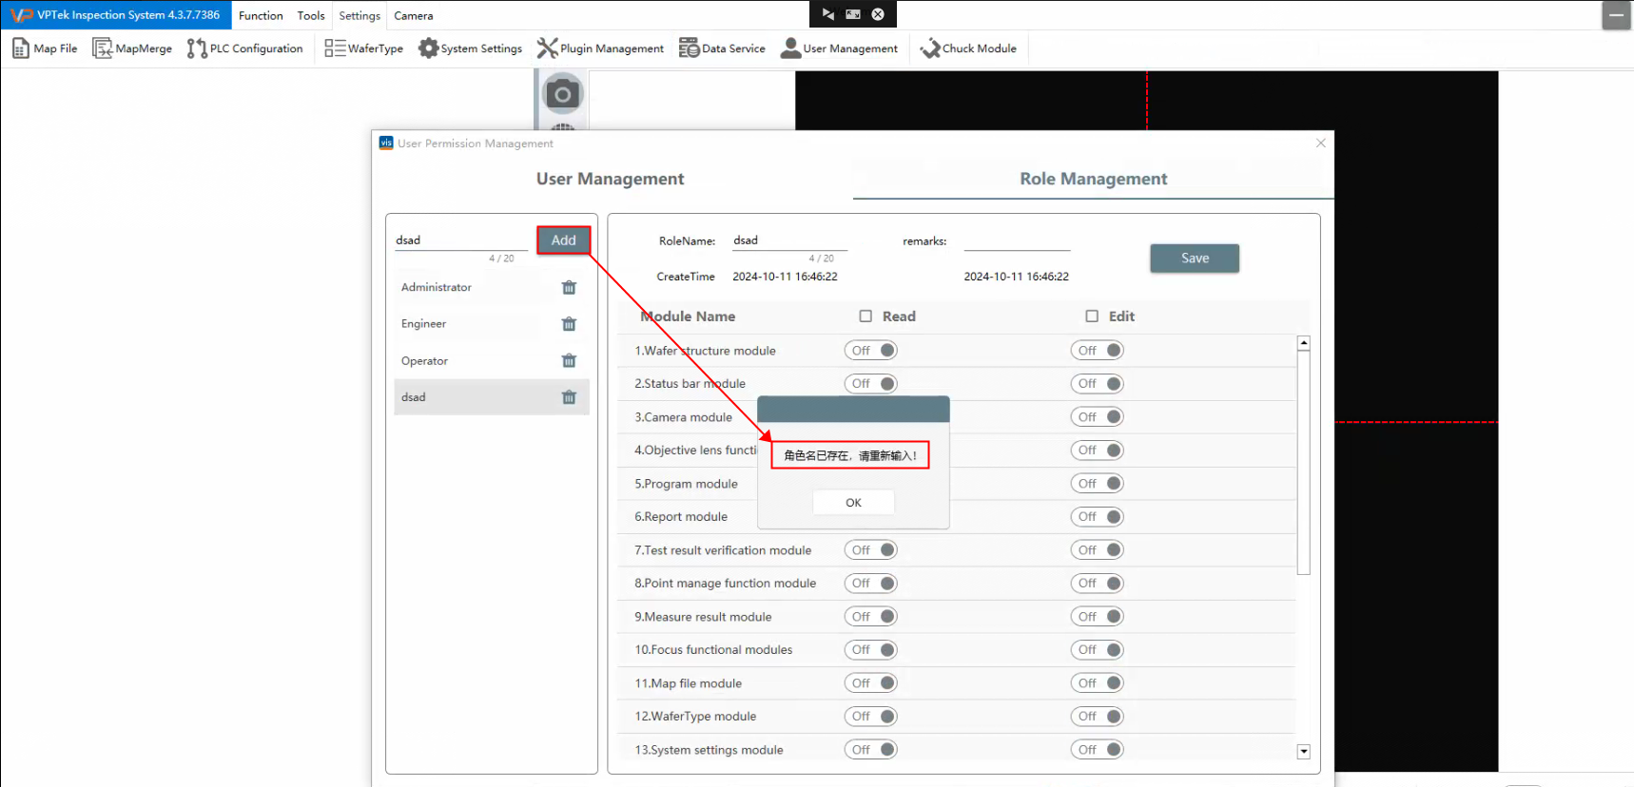Viewport: 1634px width, 787px height.
Task: Open the MapMerge tool
Action: click(132, 48)
